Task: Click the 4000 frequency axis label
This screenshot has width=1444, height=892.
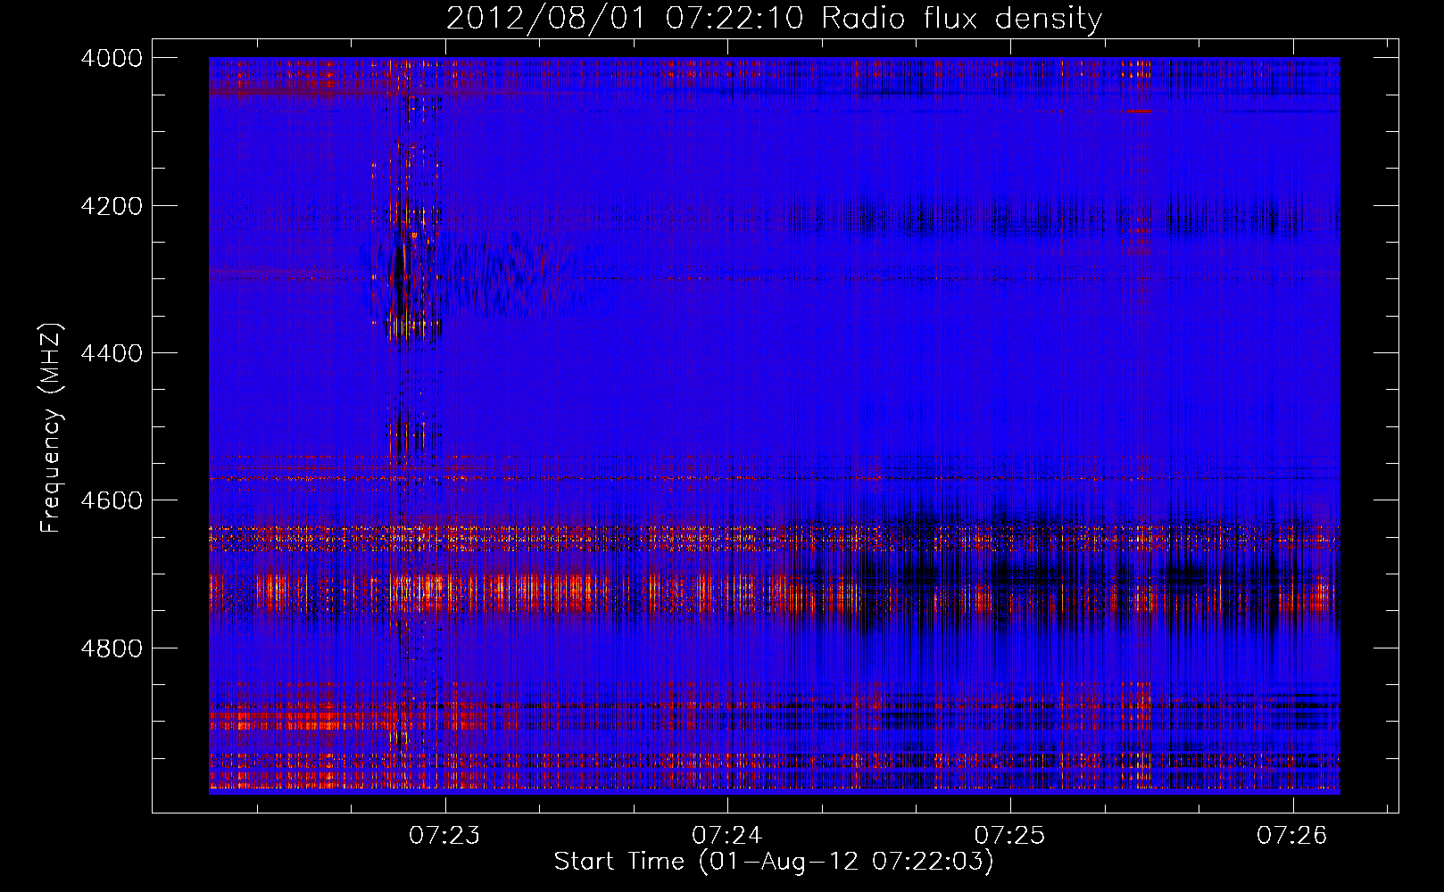Action: [112, 58]
